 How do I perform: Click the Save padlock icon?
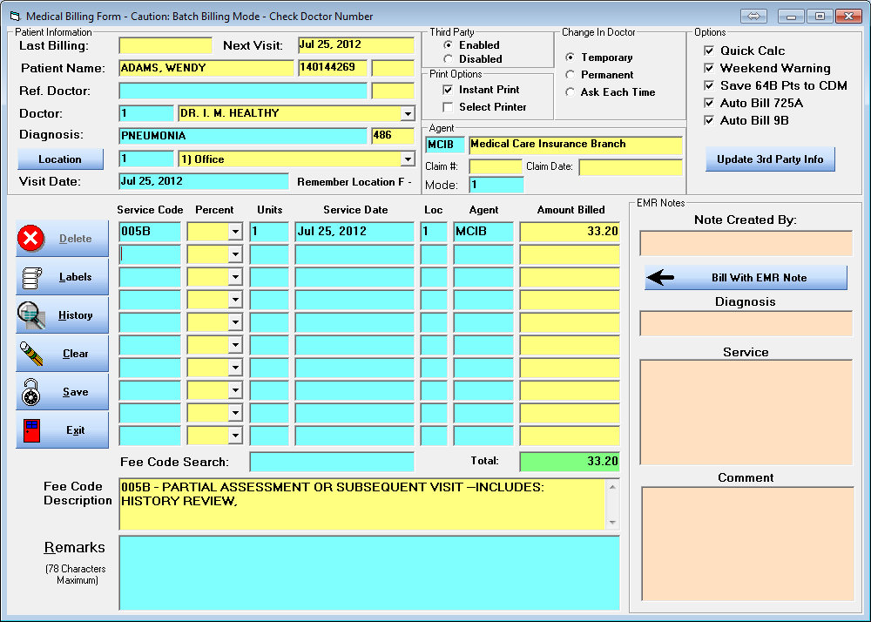pyautogui.click(x=31, y=392)
